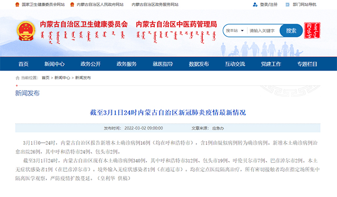This screenshot has width=337, height=197.
Task: Click article title 截至3月1日24时内蒙古自治区新冠肺炎疫情最新情况
Action: [168, 113]
